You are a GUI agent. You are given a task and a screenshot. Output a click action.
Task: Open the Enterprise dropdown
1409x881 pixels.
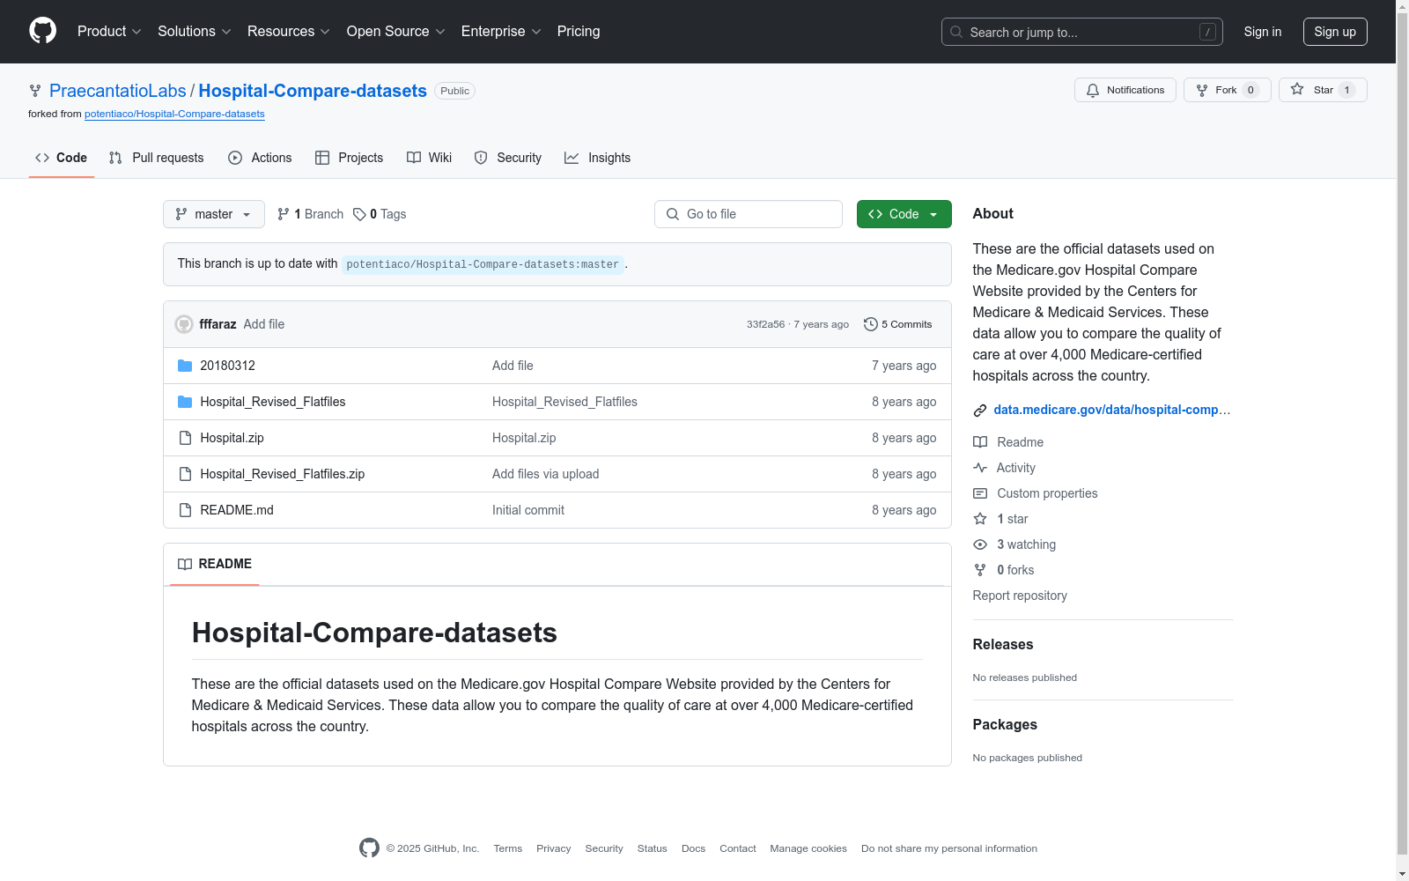coord(501,32)
